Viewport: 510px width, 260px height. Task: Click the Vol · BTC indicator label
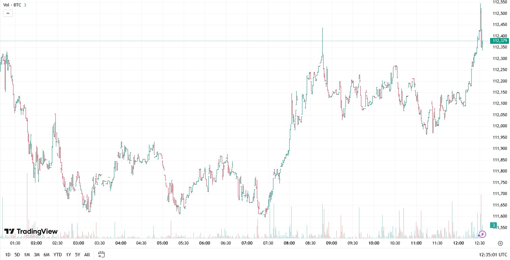(x=11, y=5)
